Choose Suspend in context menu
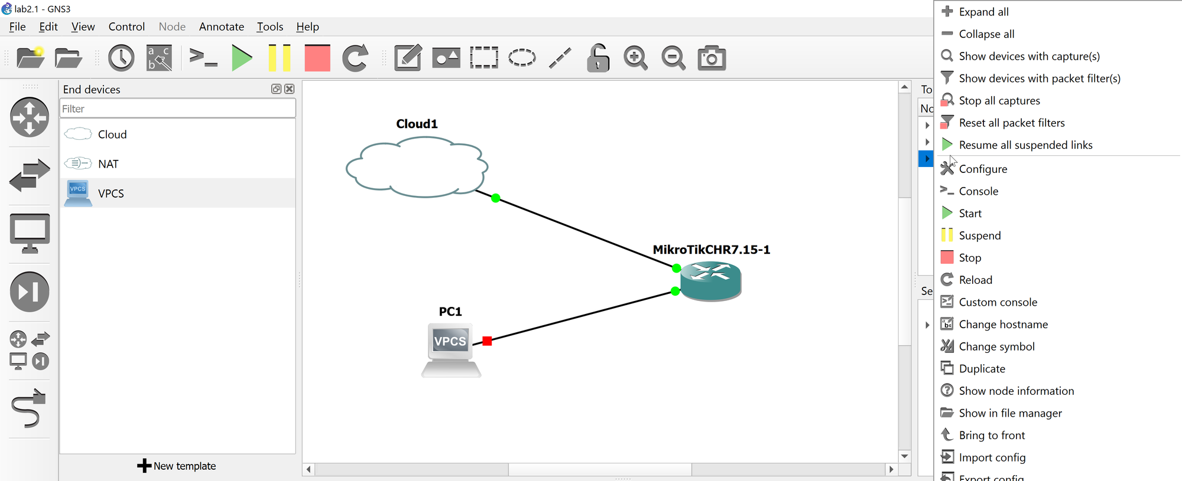Screen dimensions: 1182x481 [x=1058, y=235]
